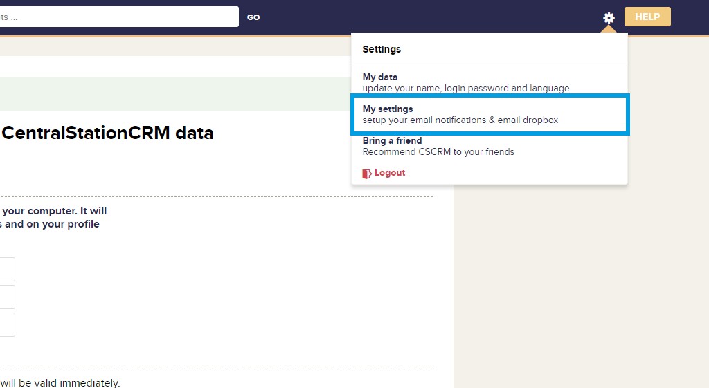Click 'update your name, login password' description

pos(465,89)
